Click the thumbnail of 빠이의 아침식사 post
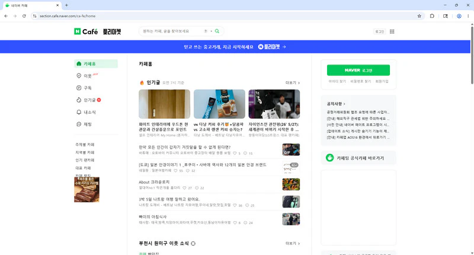The image size is (474, 255). [x=291, y=219]
